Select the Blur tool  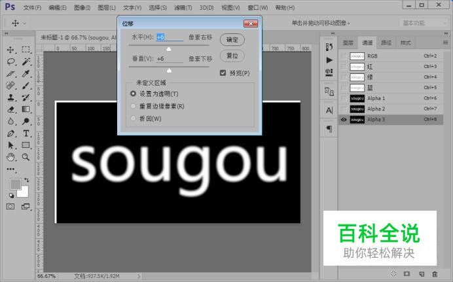10,121
